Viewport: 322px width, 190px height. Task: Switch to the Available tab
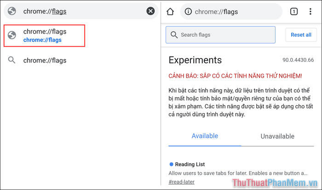pyautogui.click(x=205, y=136)
